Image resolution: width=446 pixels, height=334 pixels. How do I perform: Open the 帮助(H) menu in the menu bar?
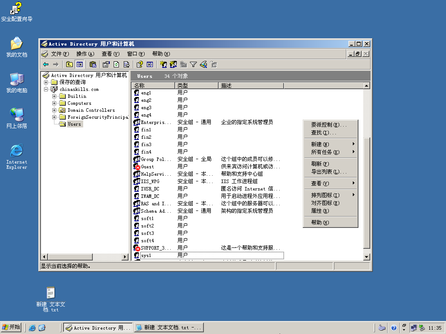click(161, 54)
